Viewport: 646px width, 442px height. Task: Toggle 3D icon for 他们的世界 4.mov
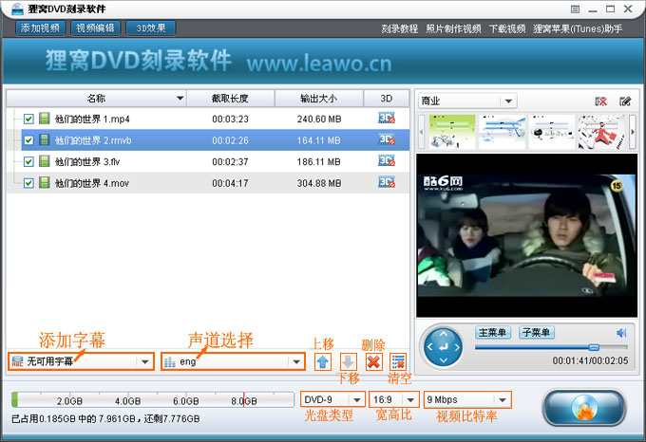[x=387, y=182]
